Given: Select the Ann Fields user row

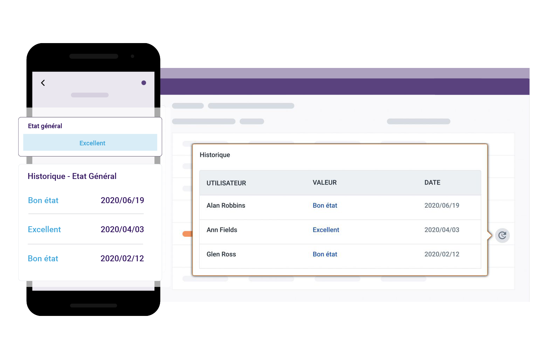Looking at the screenshot, I should point(222,230).
